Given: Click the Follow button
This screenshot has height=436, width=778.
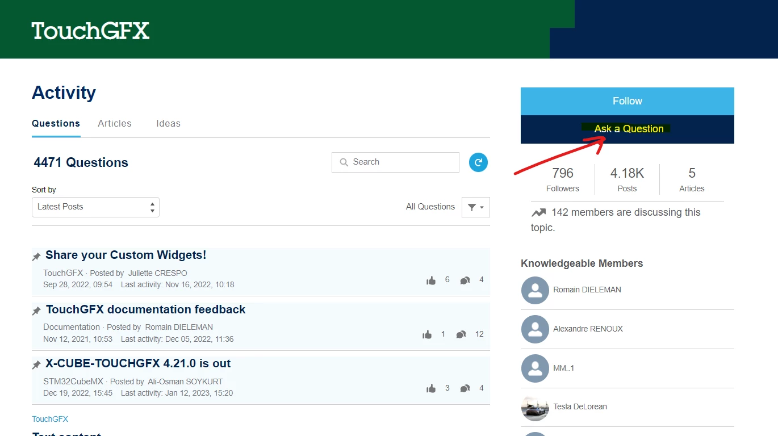Looking at the screenshot, I should click(x=628, y=102).
